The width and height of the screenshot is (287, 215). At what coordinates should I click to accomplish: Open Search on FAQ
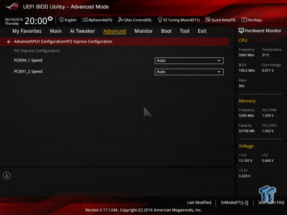coord(271,203)
